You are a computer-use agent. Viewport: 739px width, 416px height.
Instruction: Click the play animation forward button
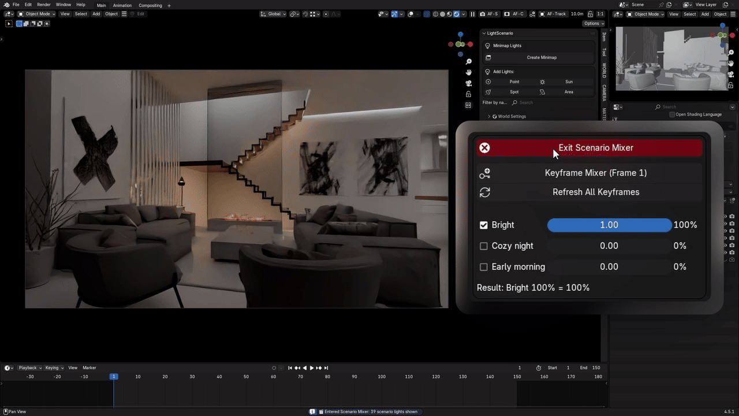point(312,368)
